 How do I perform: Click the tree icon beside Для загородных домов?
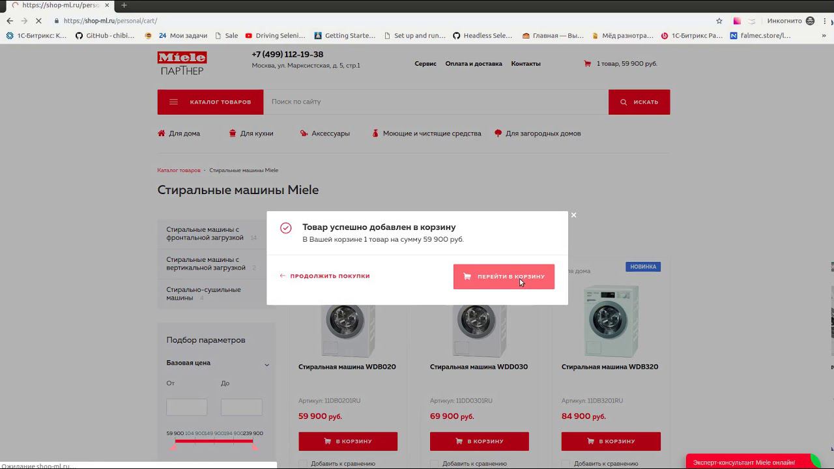coord(498,134)
